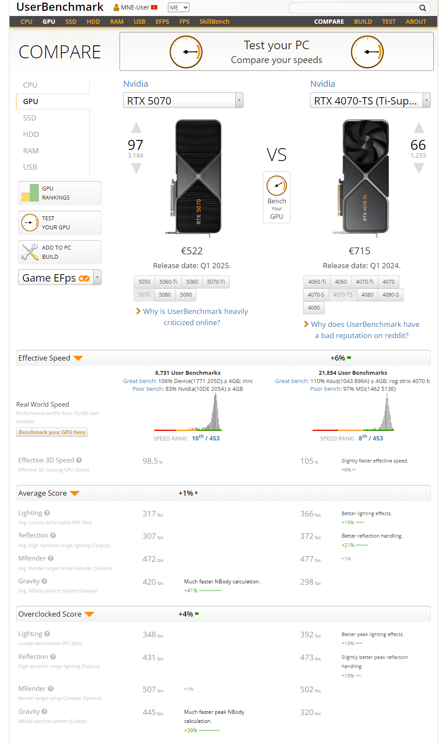Click the RTX 5070 speed rank 10th / 453
The image size is (439, 744).
(x=206, y=438)
